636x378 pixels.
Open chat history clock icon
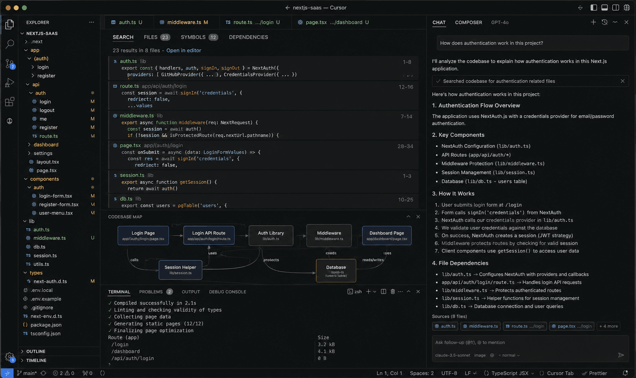click(x=604, y=22)
